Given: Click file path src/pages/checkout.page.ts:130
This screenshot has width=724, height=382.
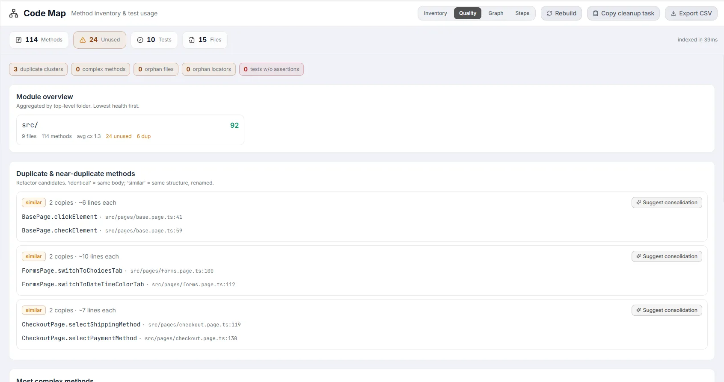Looking at the screenshot, I should coord(191,338).
